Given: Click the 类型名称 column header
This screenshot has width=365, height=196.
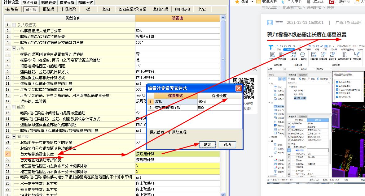Looking at the screenshot, I should (x=73, y=18).
